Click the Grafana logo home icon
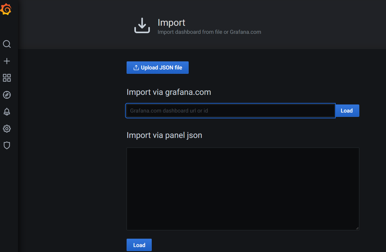 (x=6, y=9)
